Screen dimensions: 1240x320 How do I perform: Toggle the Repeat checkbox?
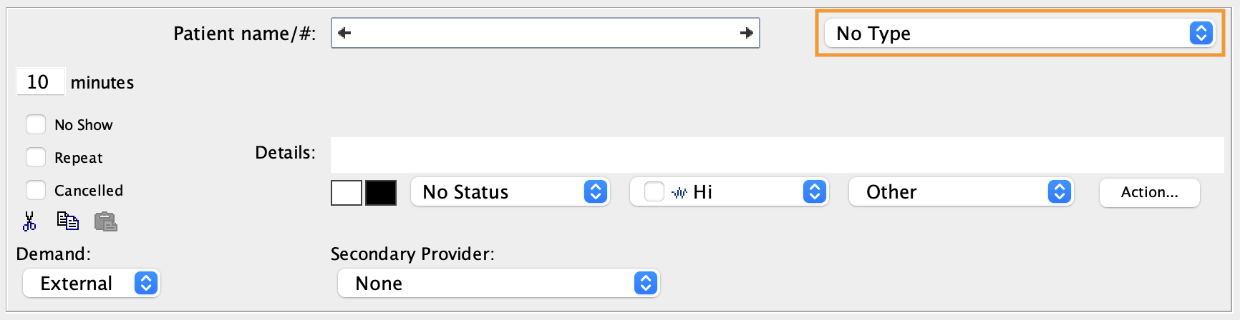pyautogui.click(x=36, y=157)
